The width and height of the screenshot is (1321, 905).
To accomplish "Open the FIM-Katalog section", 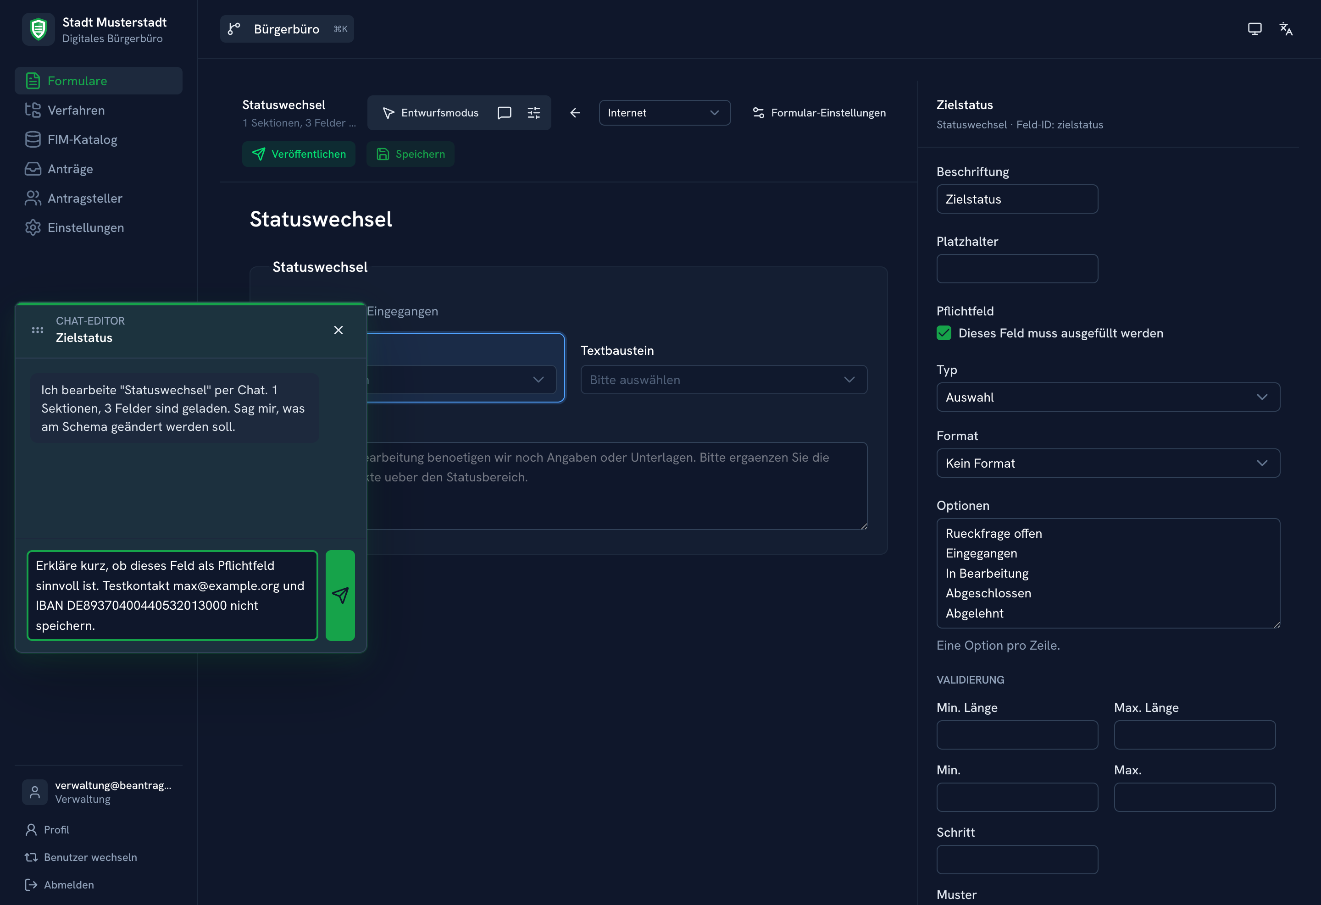I will [x=98, y=139].
